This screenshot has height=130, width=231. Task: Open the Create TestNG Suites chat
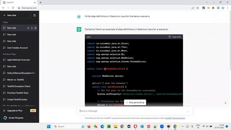pyautogui.click(x=19, y=100)
